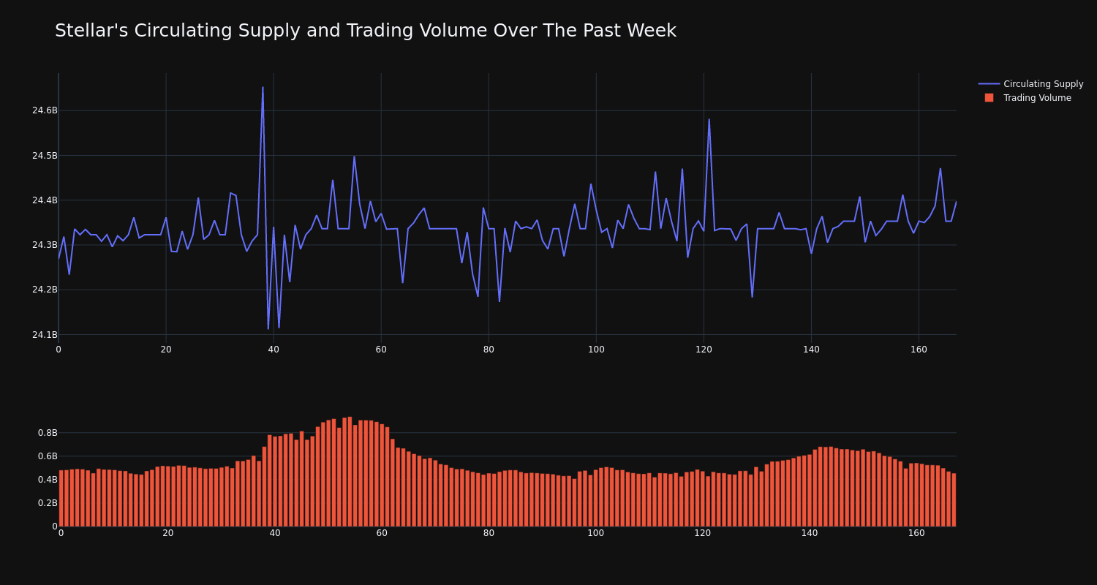Click the 24.6B y-axis label

click(x=45, y=110)
